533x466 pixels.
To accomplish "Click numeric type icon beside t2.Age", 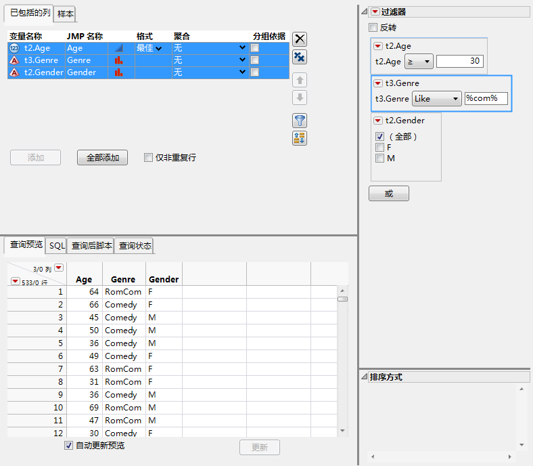I will coord(14,48).
